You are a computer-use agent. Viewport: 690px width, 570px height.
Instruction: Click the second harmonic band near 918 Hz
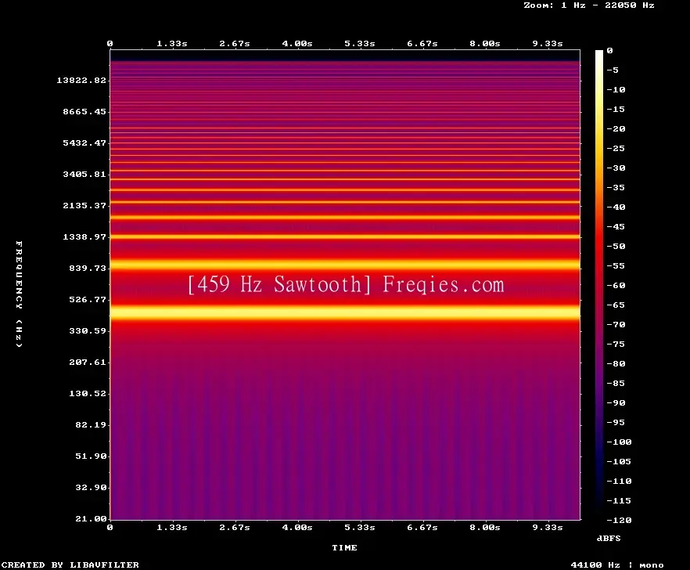click(x=345, y=265)
